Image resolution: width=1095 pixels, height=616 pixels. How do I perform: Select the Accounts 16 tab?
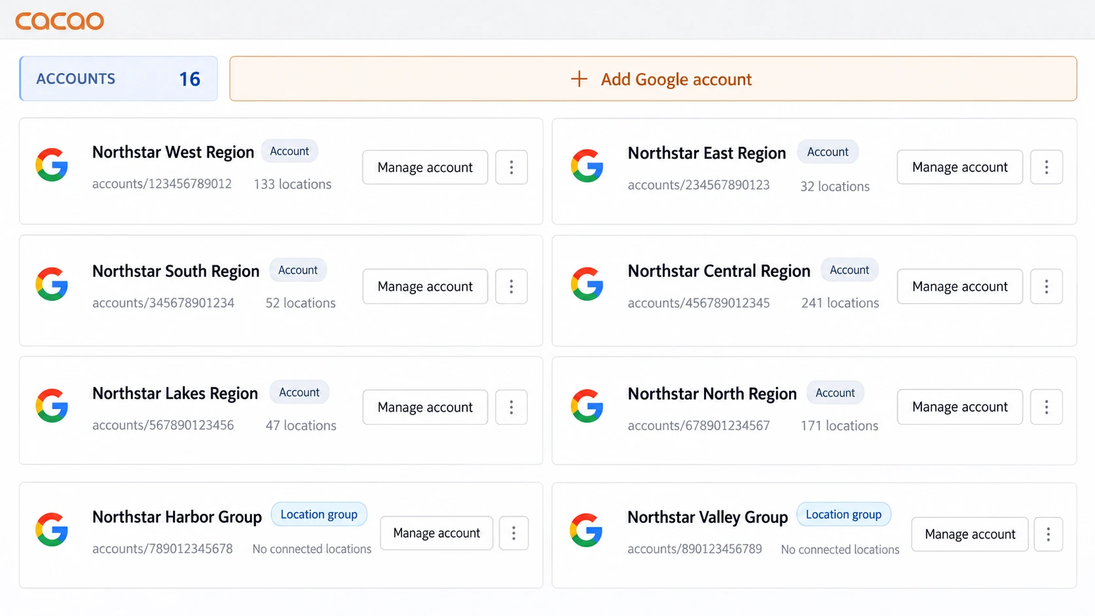tap(119, 79)
